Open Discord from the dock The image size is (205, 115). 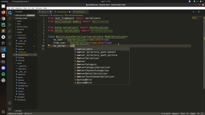click(x=3, y=68)
